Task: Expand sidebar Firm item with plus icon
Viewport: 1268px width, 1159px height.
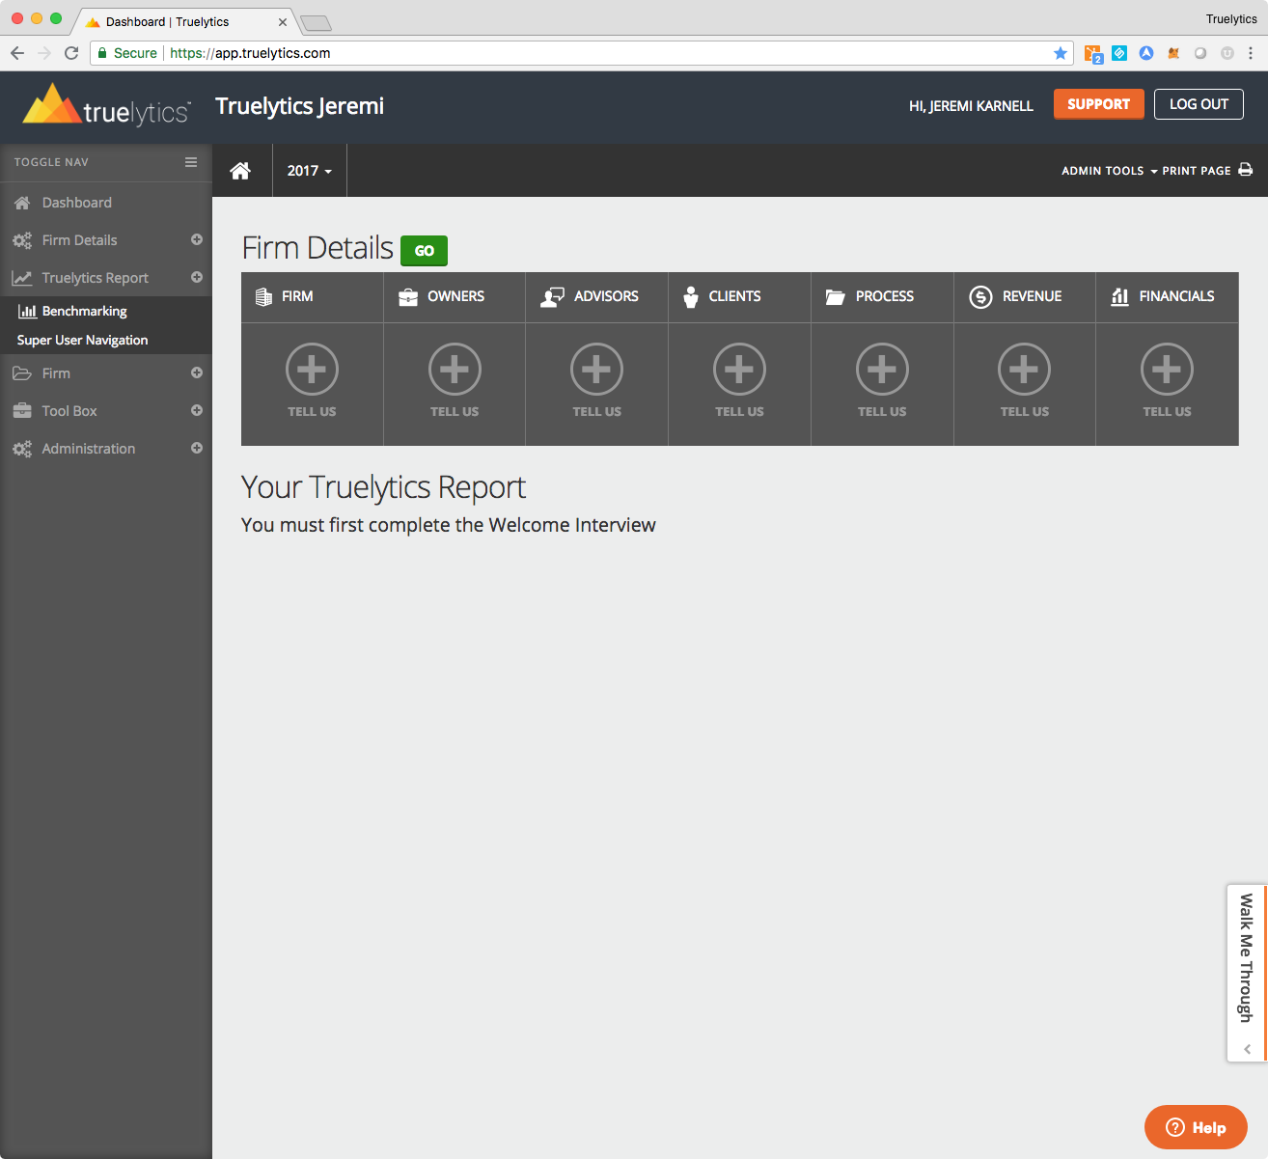Action: pos(197,373)
